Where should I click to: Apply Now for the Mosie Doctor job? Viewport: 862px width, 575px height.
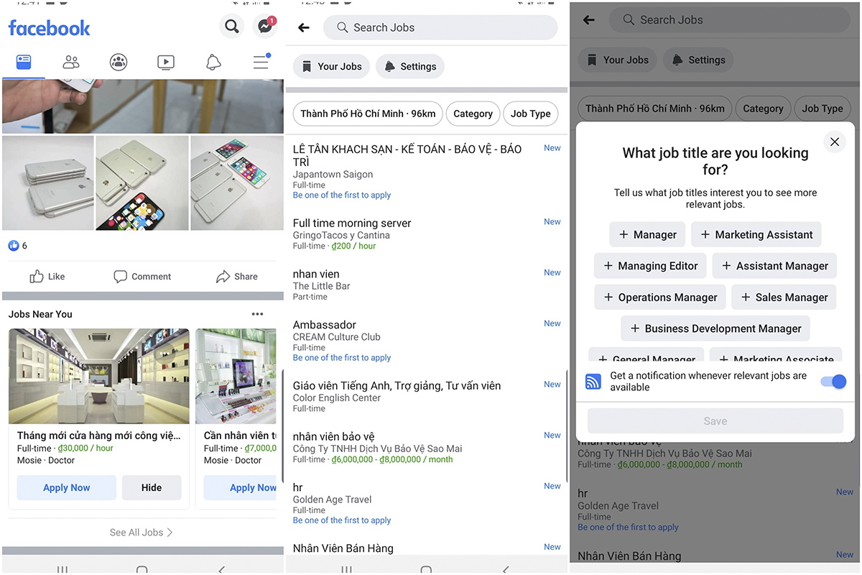tap(66, 487)
